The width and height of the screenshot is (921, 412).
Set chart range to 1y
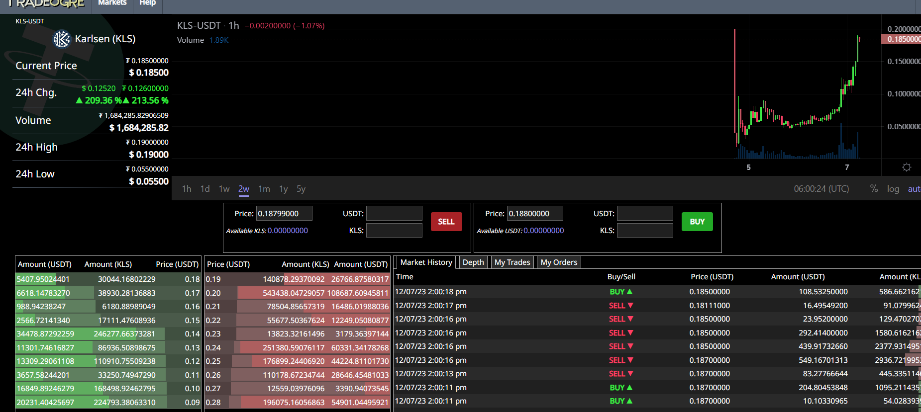[284, 189]
